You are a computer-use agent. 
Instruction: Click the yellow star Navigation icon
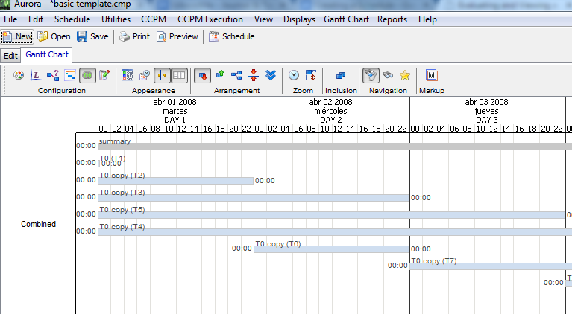tap(404, 75)
